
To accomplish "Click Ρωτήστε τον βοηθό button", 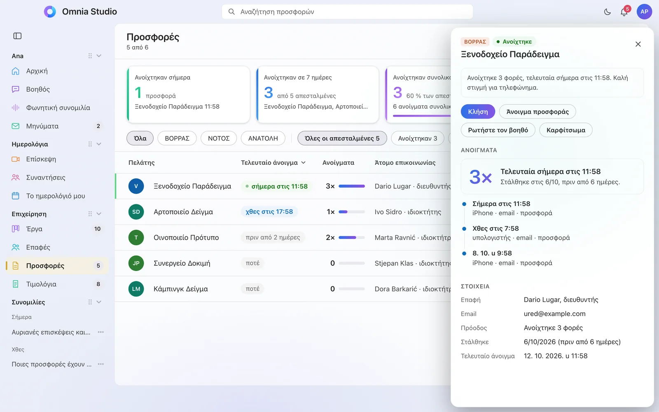I will click(498, 130).
